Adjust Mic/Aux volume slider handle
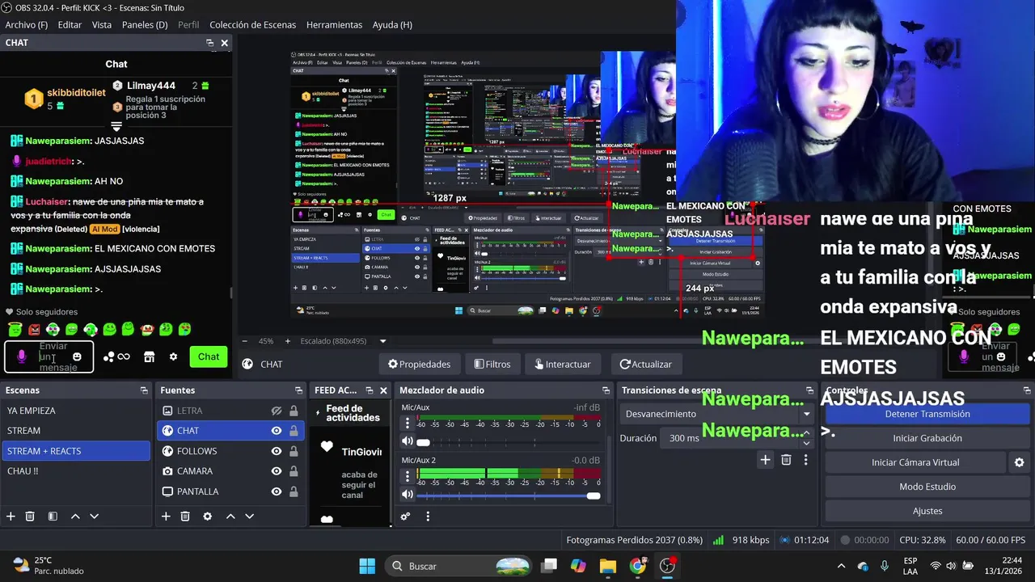 [423, 442]
